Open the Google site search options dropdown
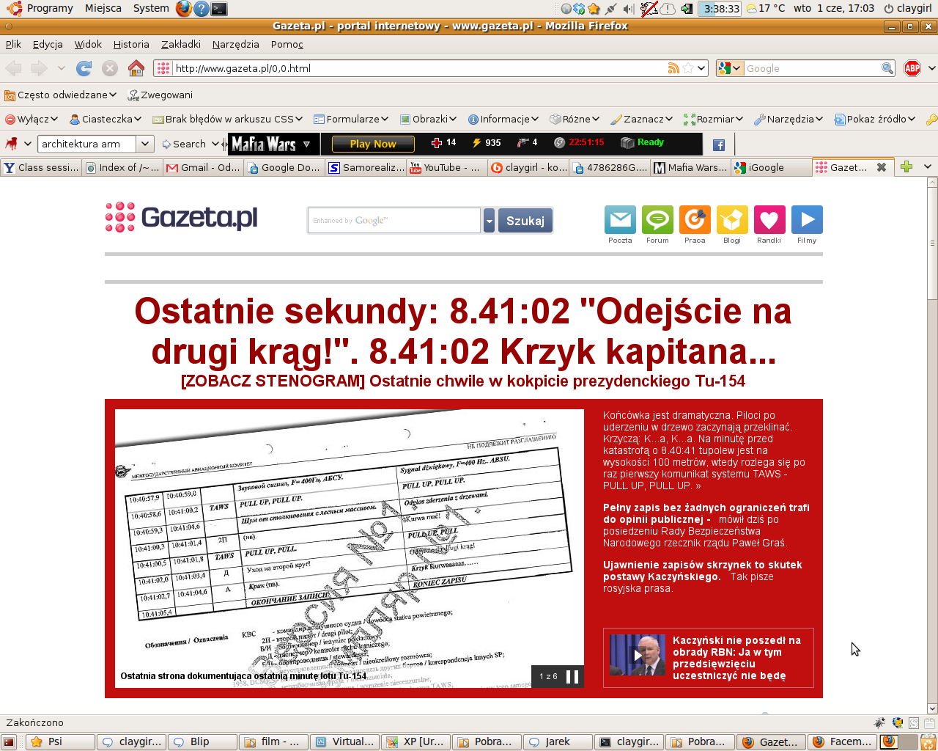Screen dimensions: 938x751 729,68
